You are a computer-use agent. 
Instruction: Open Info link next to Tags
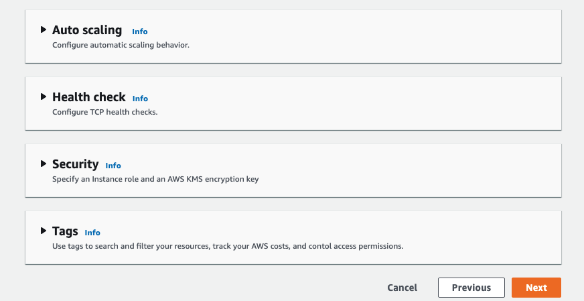click(92, 233)
